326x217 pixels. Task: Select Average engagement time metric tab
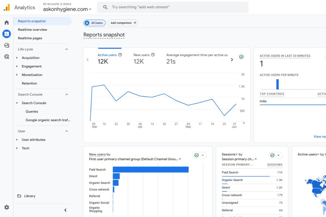point(197,58)
